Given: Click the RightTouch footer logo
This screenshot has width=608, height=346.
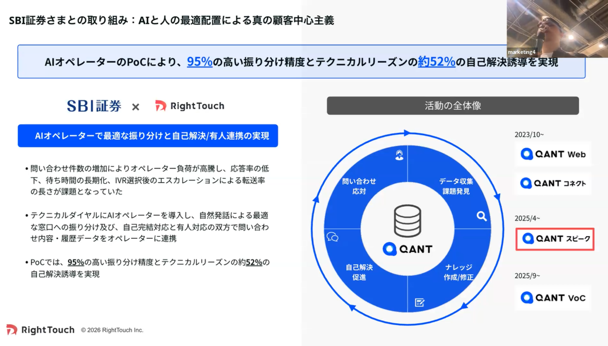Looking at the screenshot, I should (x=40, y=330).
